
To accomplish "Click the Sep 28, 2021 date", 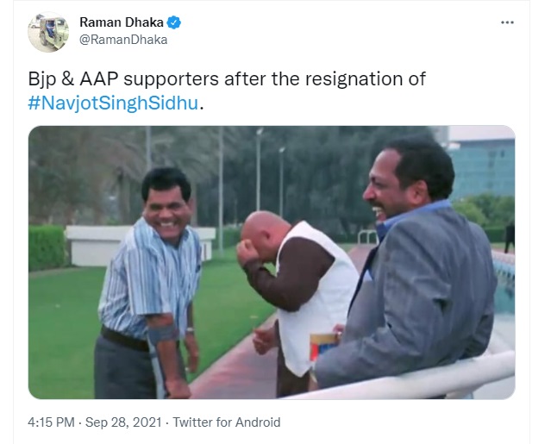I will tap(123, 422).
